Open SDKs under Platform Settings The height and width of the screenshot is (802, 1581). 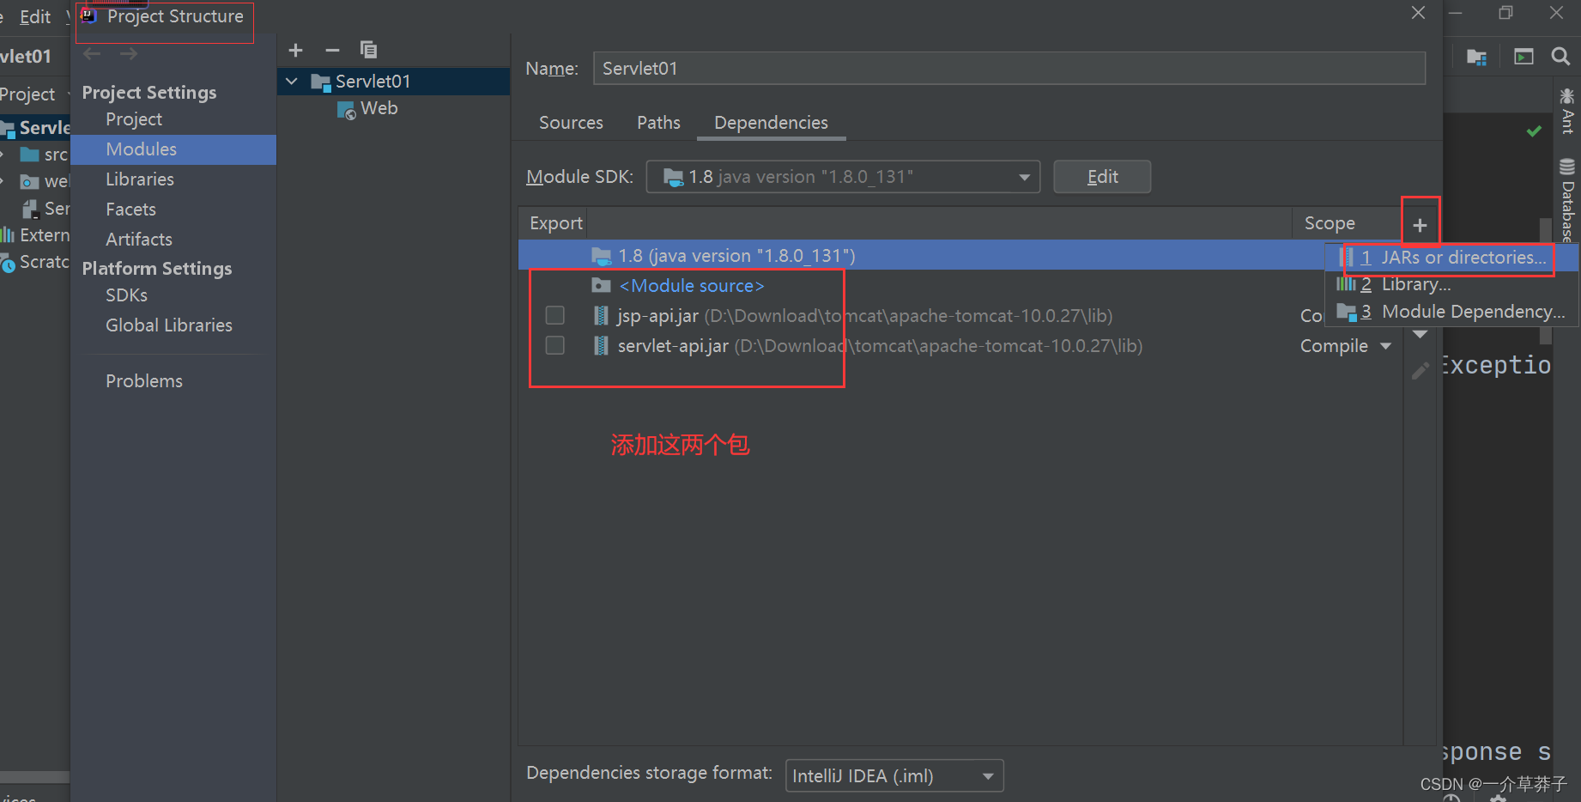(x=126, y=295)
